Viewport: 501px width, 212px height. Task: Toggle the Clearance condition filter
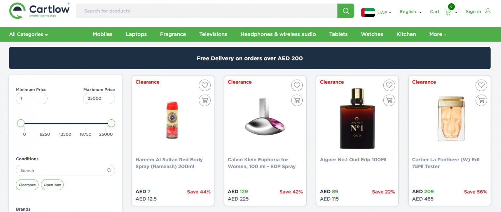(x=27, y=185)
